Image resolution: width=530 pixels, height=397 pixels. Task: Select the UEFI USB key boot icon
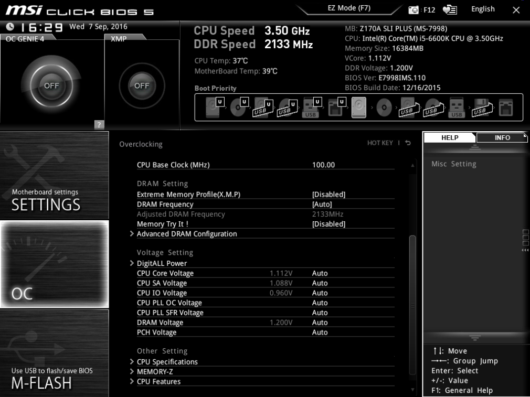tap(312, 107)
